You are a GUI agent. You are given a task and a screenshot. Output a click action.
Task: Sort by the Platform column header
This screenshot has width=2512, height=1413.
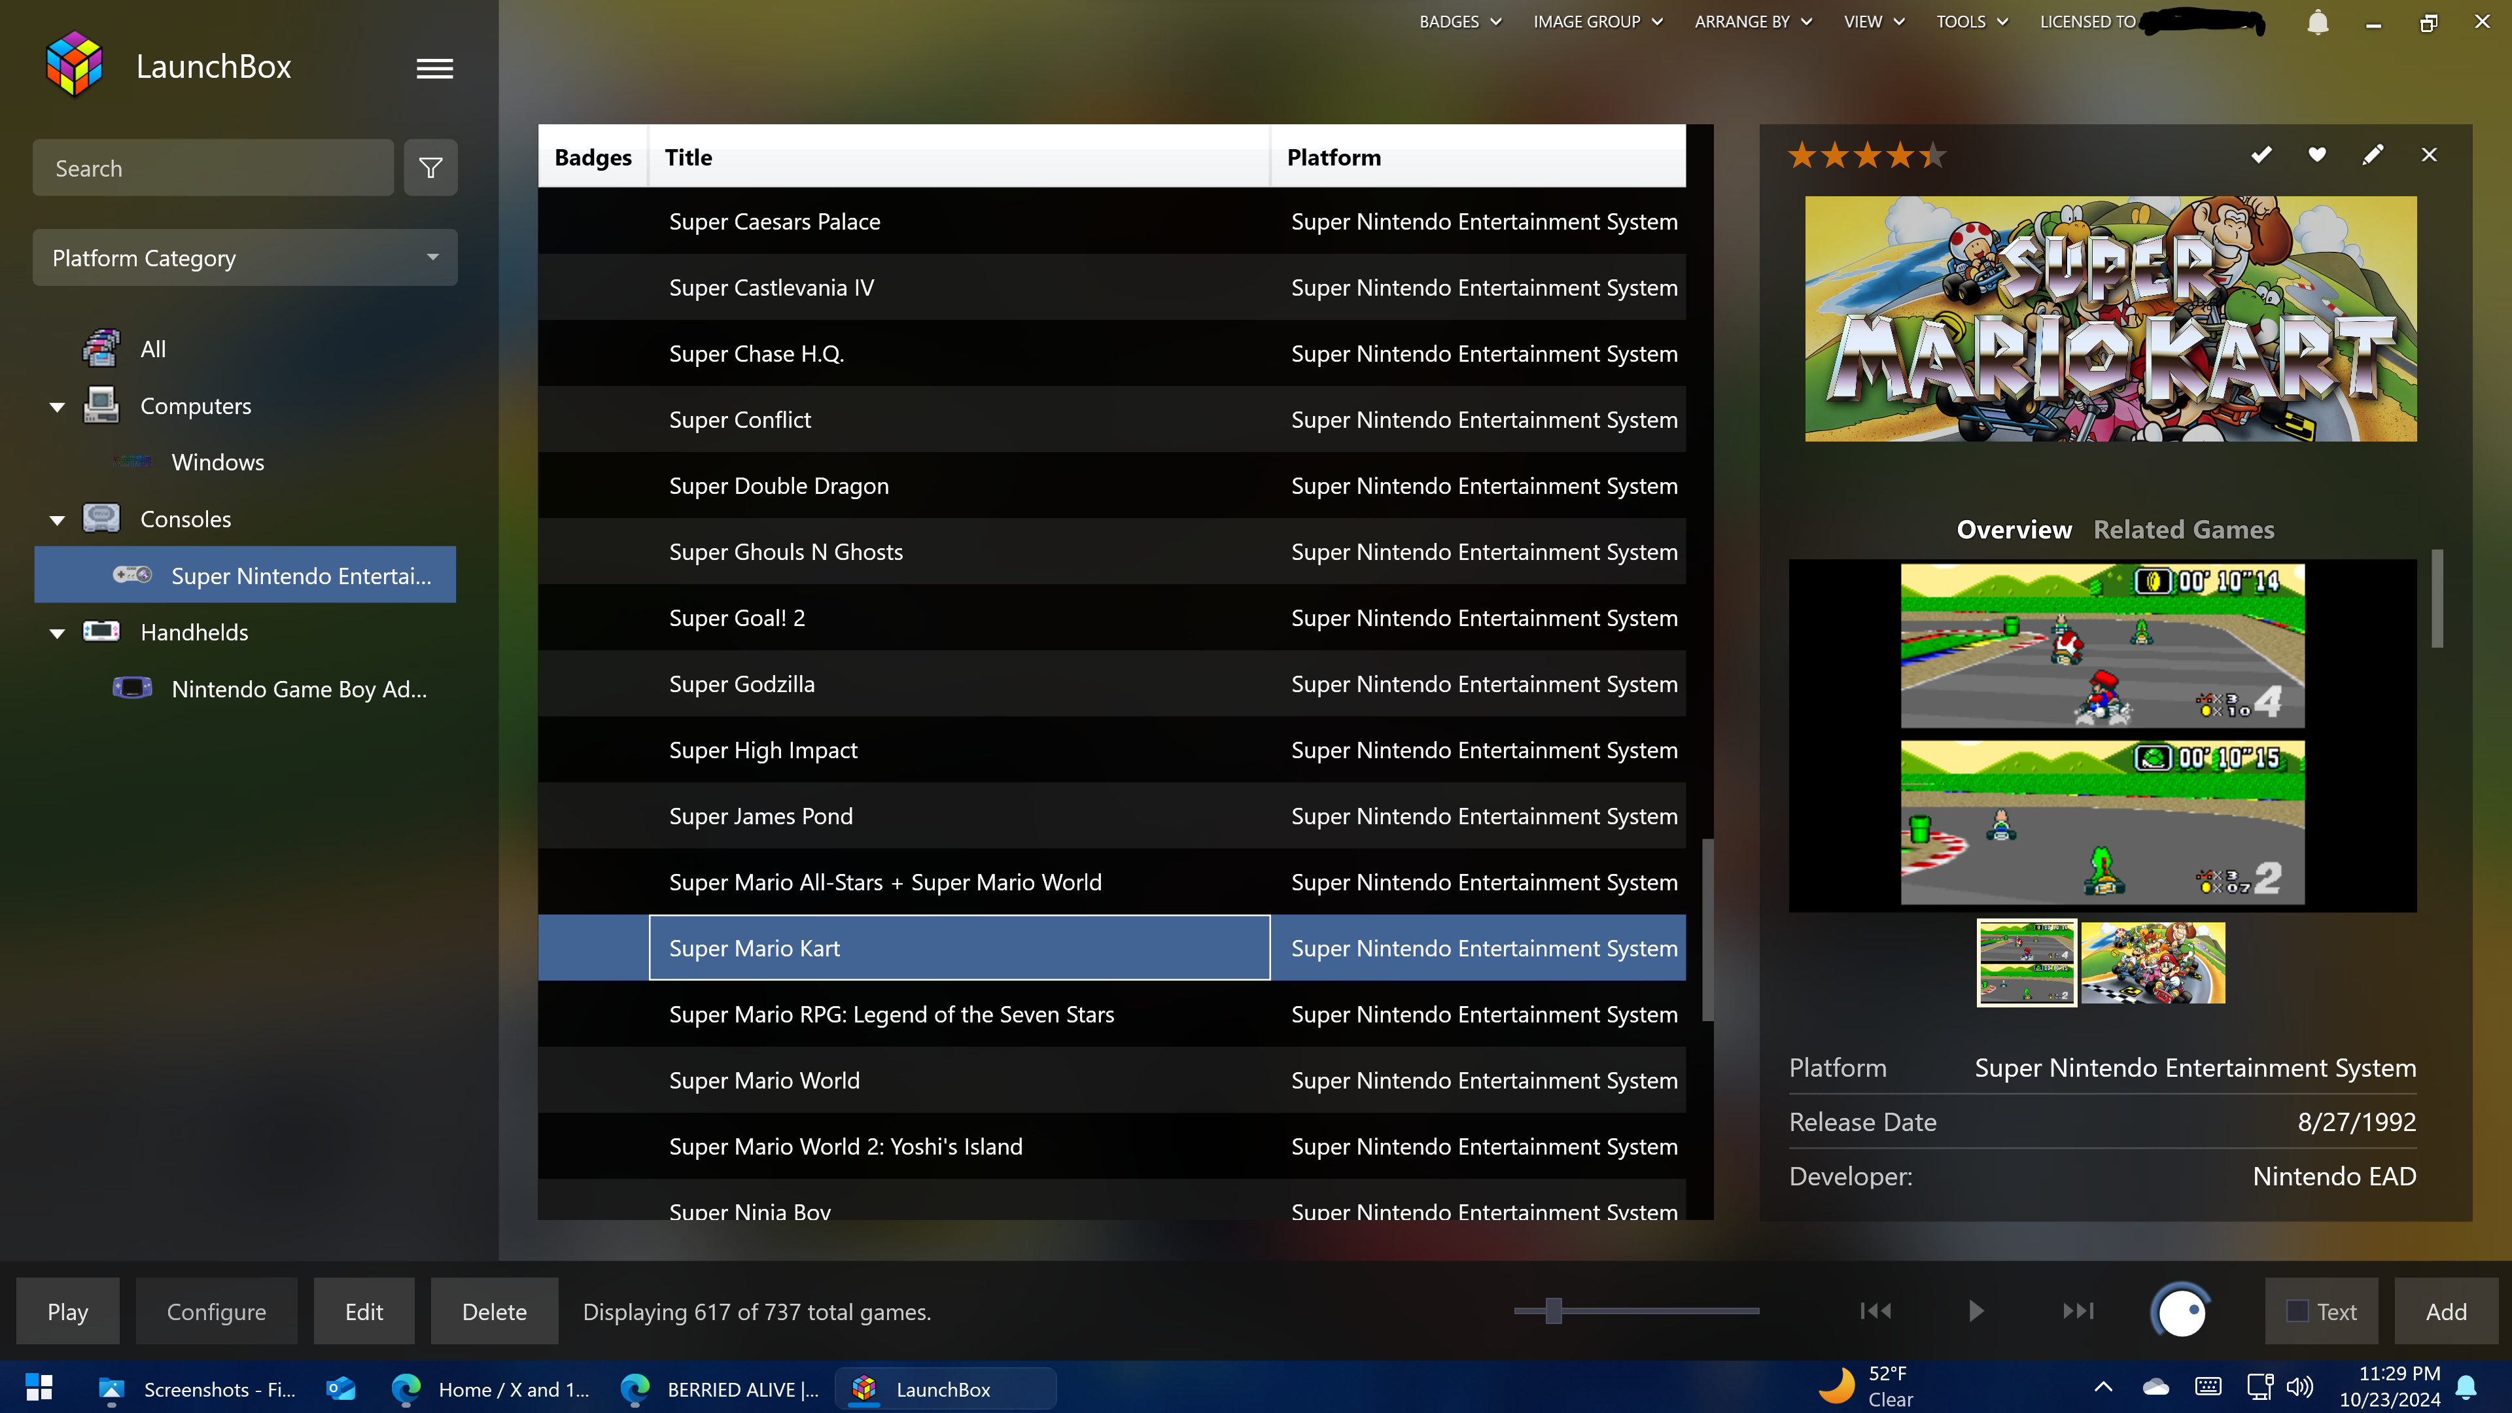pos(1478,156)
